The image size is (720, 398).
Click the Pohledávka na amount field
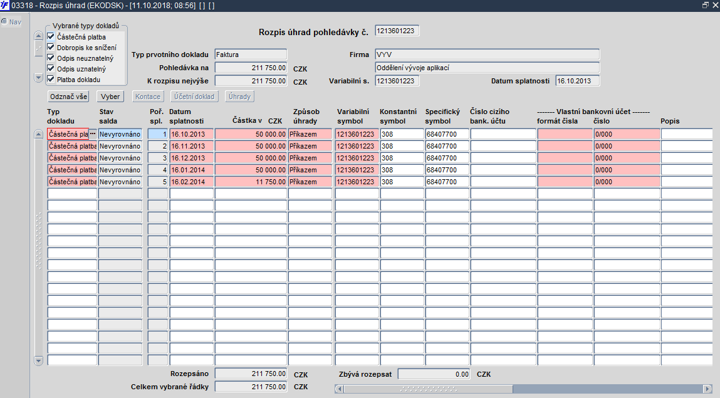(x=251, y=68)
